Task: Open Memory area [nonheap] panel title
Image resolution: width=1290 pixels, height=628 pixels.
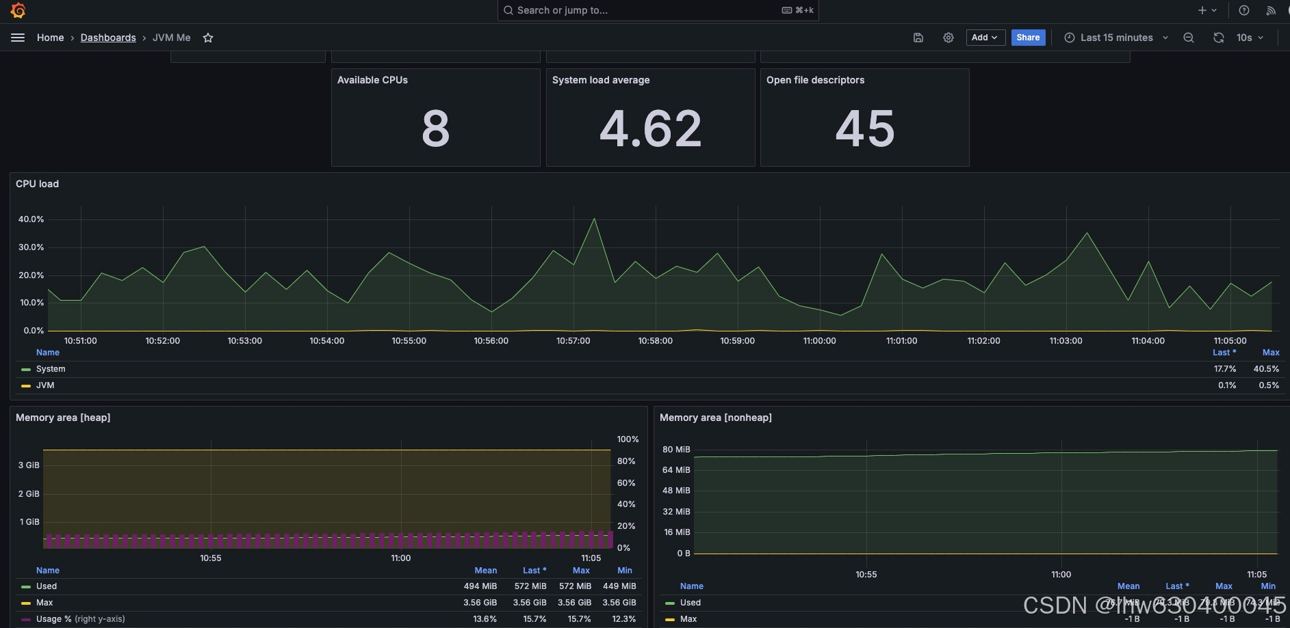Action: pyautogui.click(x=716, y=418)
